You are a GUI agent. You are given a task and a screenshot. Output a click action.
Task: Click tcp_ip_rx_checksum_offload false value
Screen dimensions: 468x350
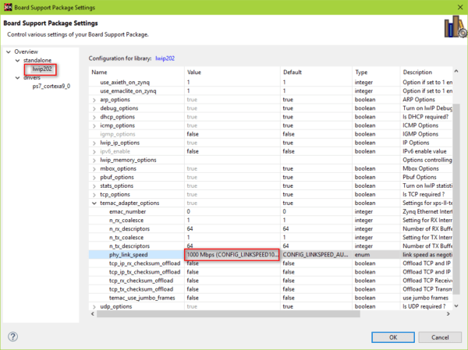click(x=231, y=263)
